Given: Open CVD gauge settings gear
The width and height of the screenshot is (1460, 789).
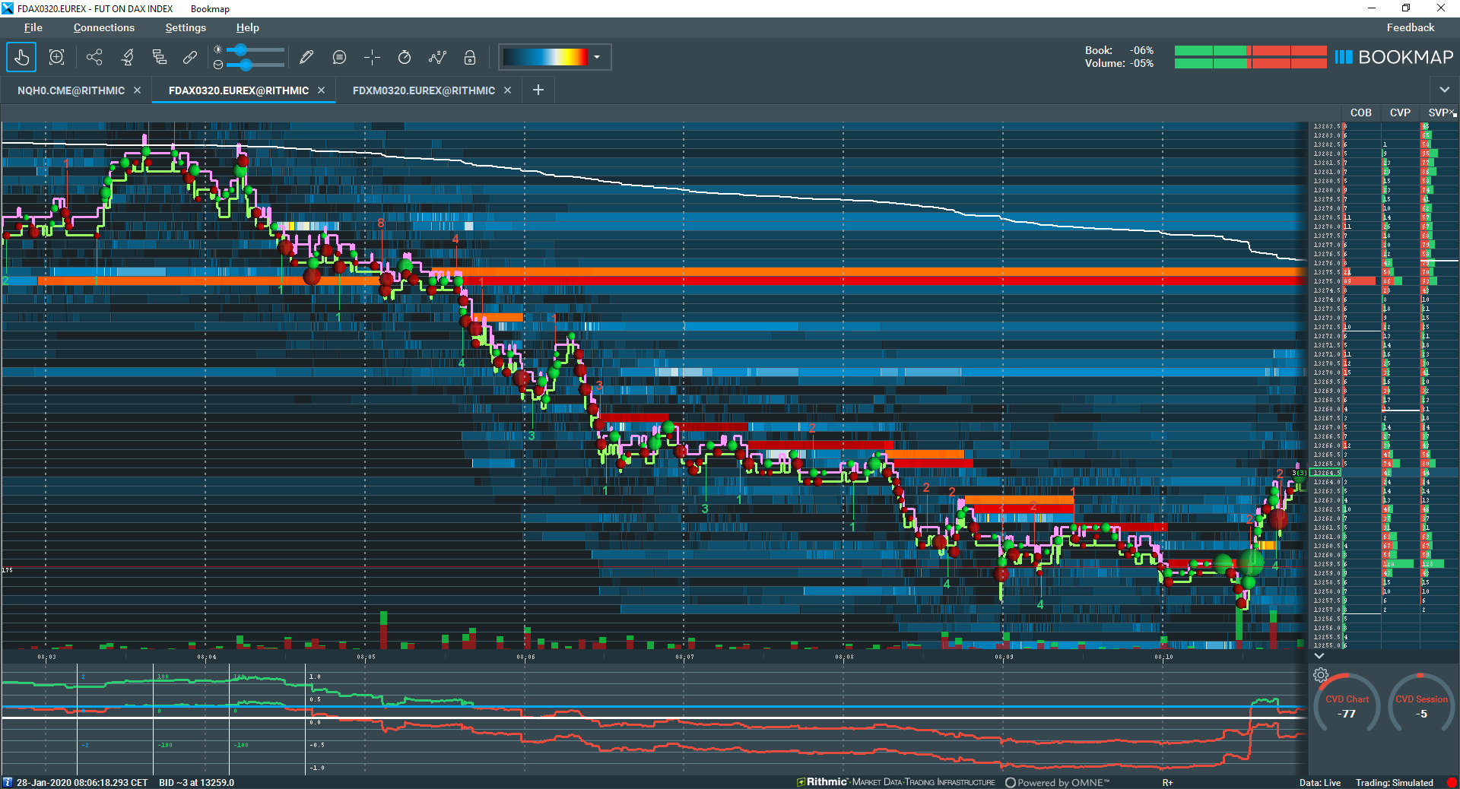Looking at the screenshot, I should 1321,675.
